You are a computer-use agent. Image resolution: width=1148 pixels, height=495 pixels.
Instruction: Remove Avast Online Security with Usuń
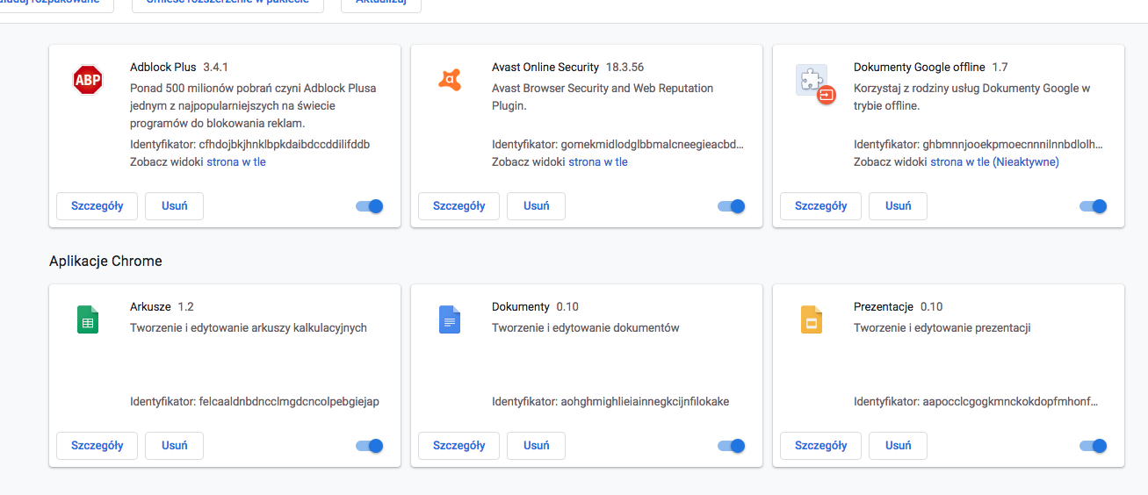536,206
